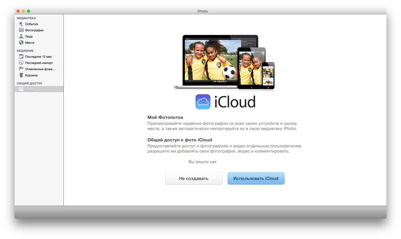Show Последние 12 мес photos
The image size is (401, 239).
39,57
